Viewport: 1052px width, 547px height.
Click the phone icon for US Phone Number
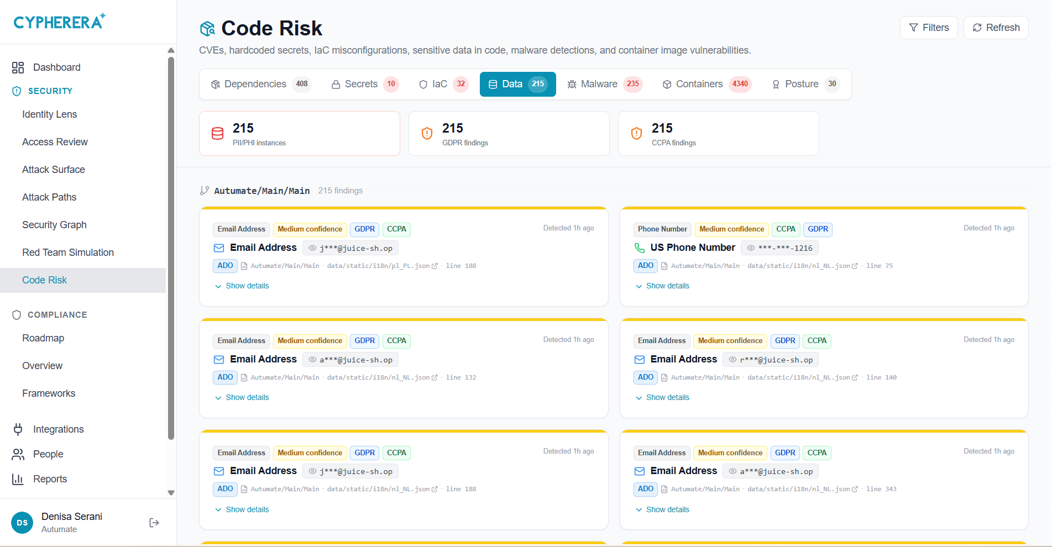640,248
